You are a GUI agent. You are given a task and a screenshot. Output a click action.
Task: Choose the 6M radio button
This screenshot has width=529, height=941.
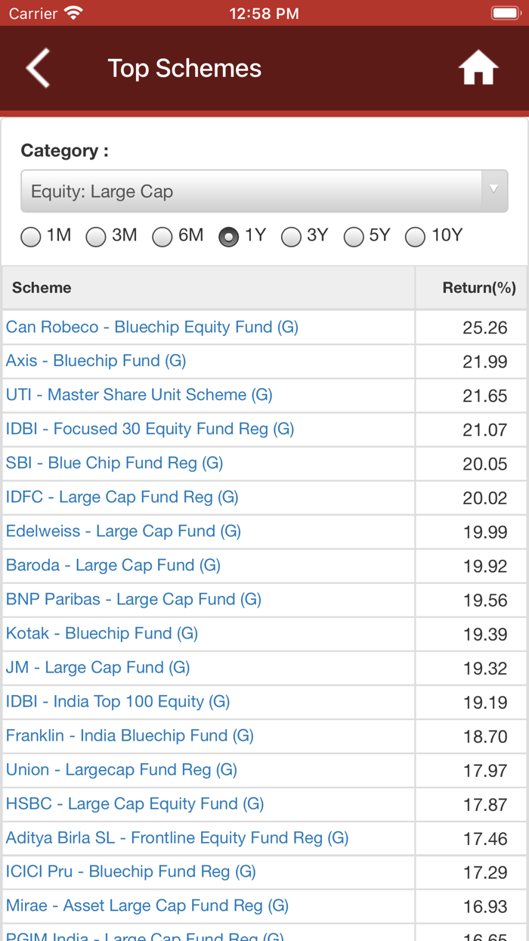pos(162,237)
